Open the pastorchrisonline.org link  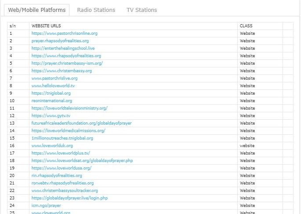click(x=64, y=33)
